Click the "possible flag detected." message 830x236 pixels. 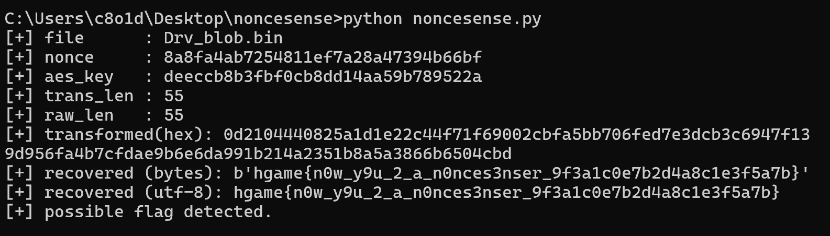(158, 212)
